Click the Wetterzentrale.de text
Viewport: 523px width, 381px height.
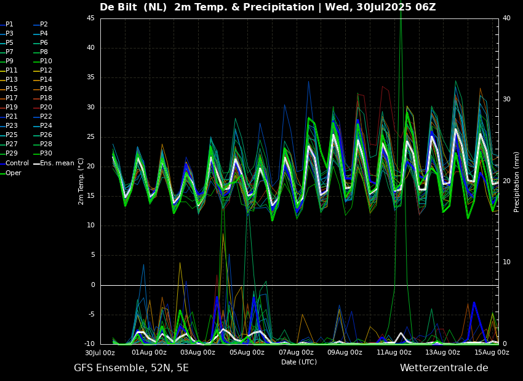pyautogui.click(x=444, y=368)
